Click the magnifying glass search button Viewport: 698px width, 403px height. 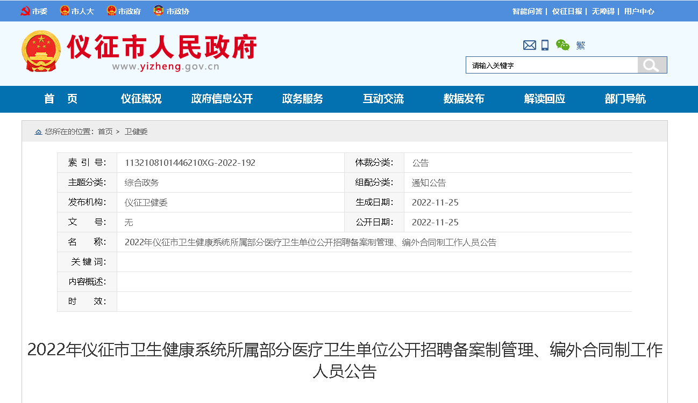[652, 65]
